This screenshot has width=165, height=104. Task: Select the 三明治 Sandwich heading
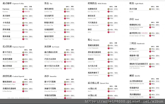click(x=137, y=43)
